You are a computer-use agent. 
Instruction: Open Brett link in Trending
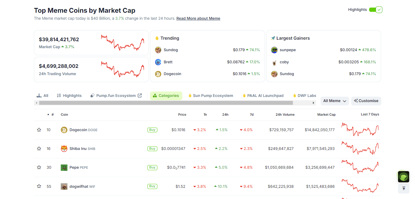(x=168, y=62)
